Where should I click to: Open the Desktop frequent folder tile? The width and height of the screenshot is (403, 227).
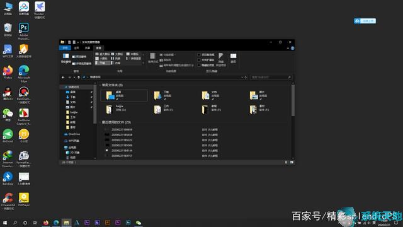[124, 95]
